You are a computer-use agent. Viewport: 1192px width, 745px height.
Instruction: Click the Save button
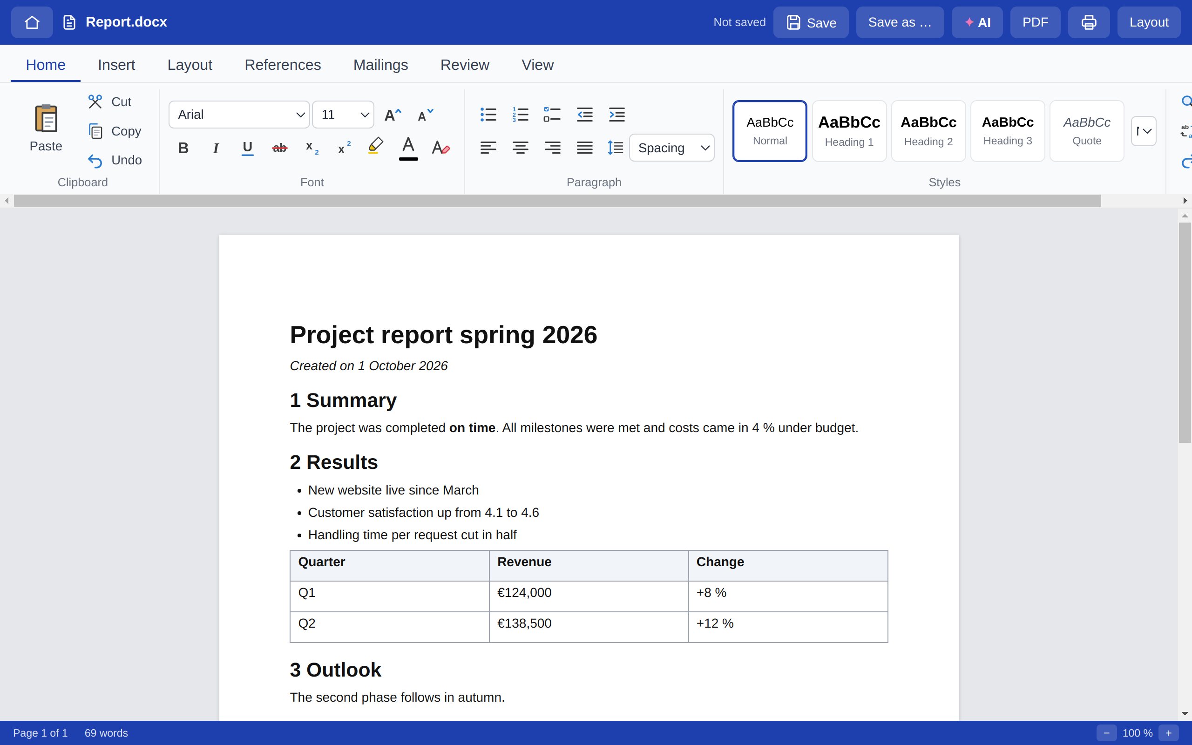[x=811, y=22]
